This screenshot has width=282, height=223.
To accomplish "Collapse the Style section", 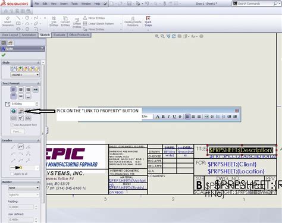I will point(39,62).
